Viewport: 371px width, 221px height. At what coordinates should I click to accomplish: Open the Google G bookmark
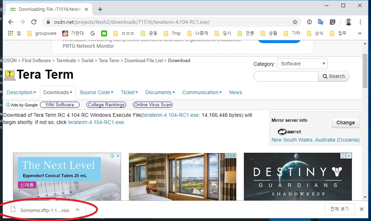point(93,33)
